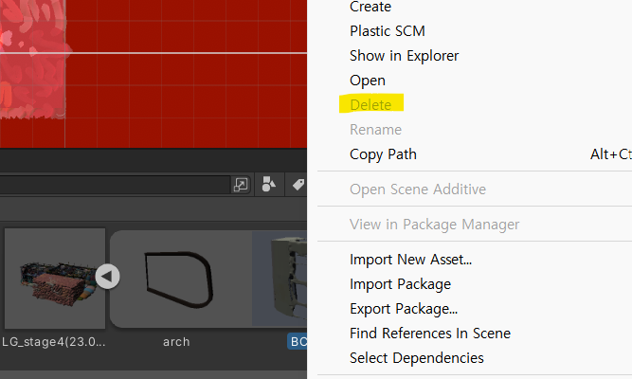Click Find References In Scene
632x379 pixels.
(x=429, y=334)
